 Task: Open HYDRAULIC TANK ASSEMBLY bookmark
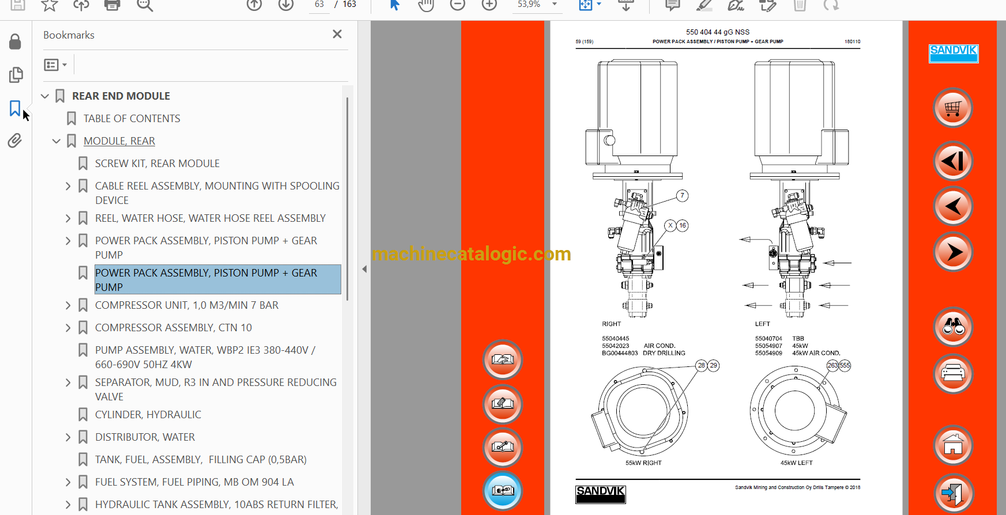pos(216,505)
